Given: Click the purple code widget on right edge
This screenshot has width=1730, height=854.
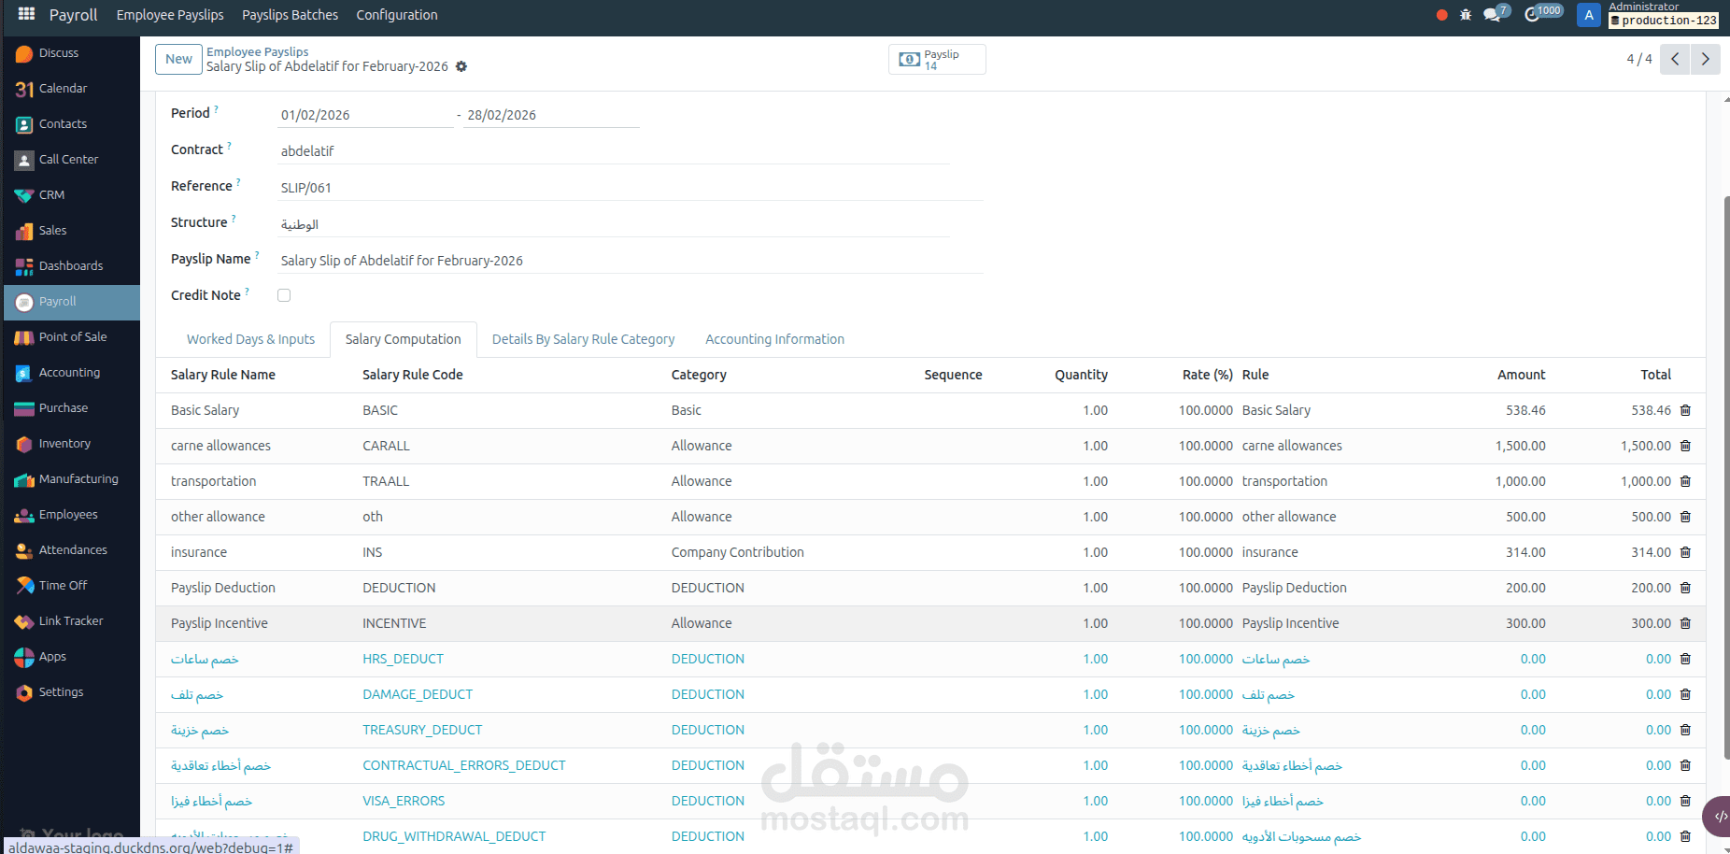Looking at the screenshot, I should coord(1718,816).
